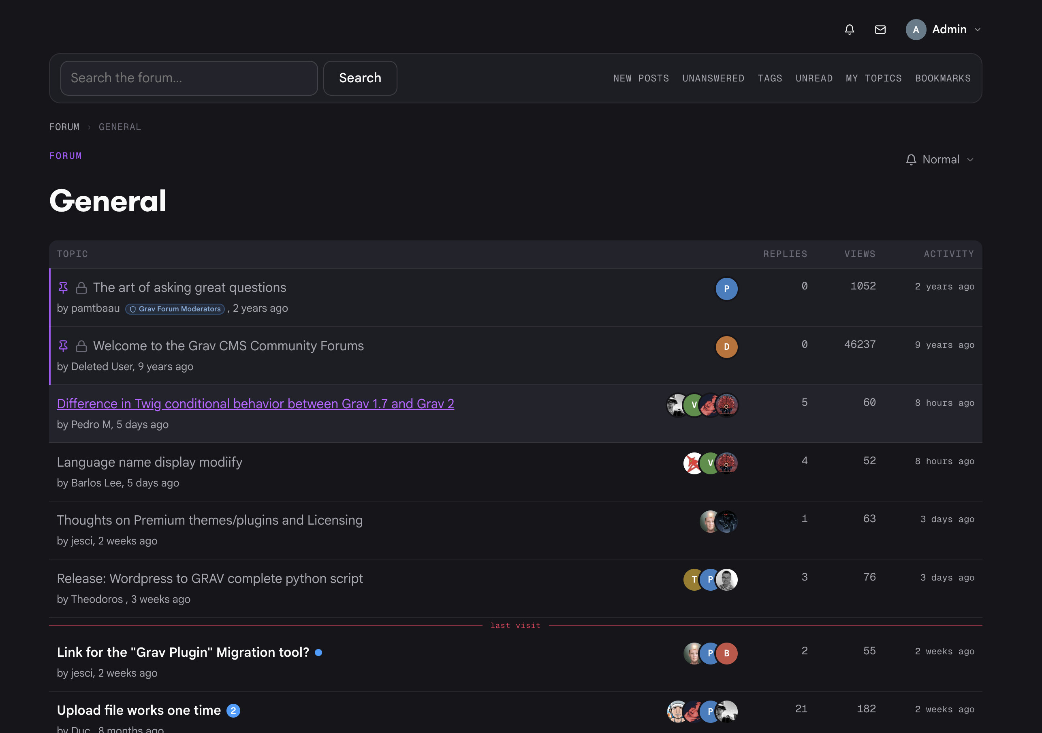Show UNREAD topics
Screen dimensions: 1042x733
[814, 78]
